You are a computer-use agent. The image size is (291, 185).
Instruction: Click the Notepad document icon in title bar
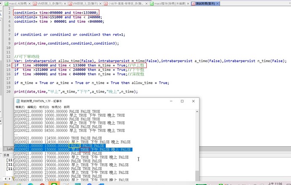tap(17, 101)
